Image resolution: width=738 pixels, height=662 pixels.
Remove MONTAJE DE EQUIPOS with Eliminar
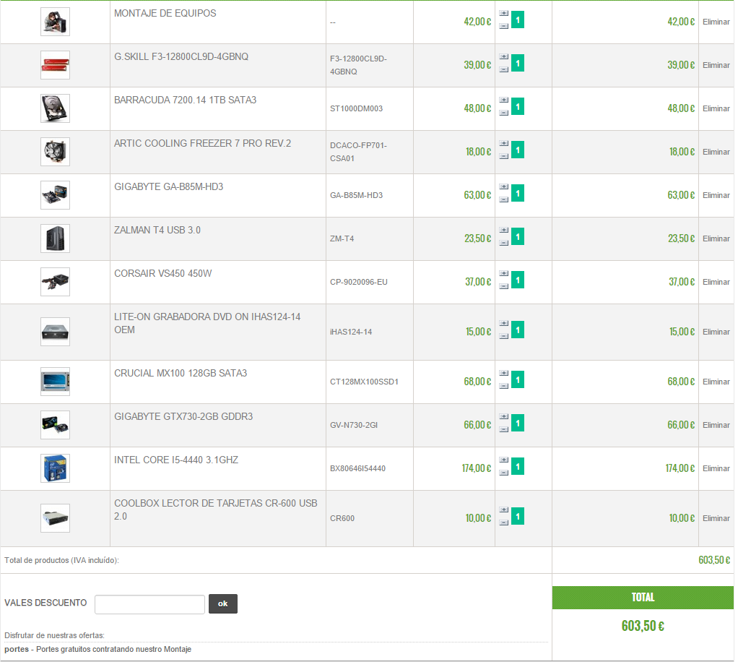pos(716,22)
